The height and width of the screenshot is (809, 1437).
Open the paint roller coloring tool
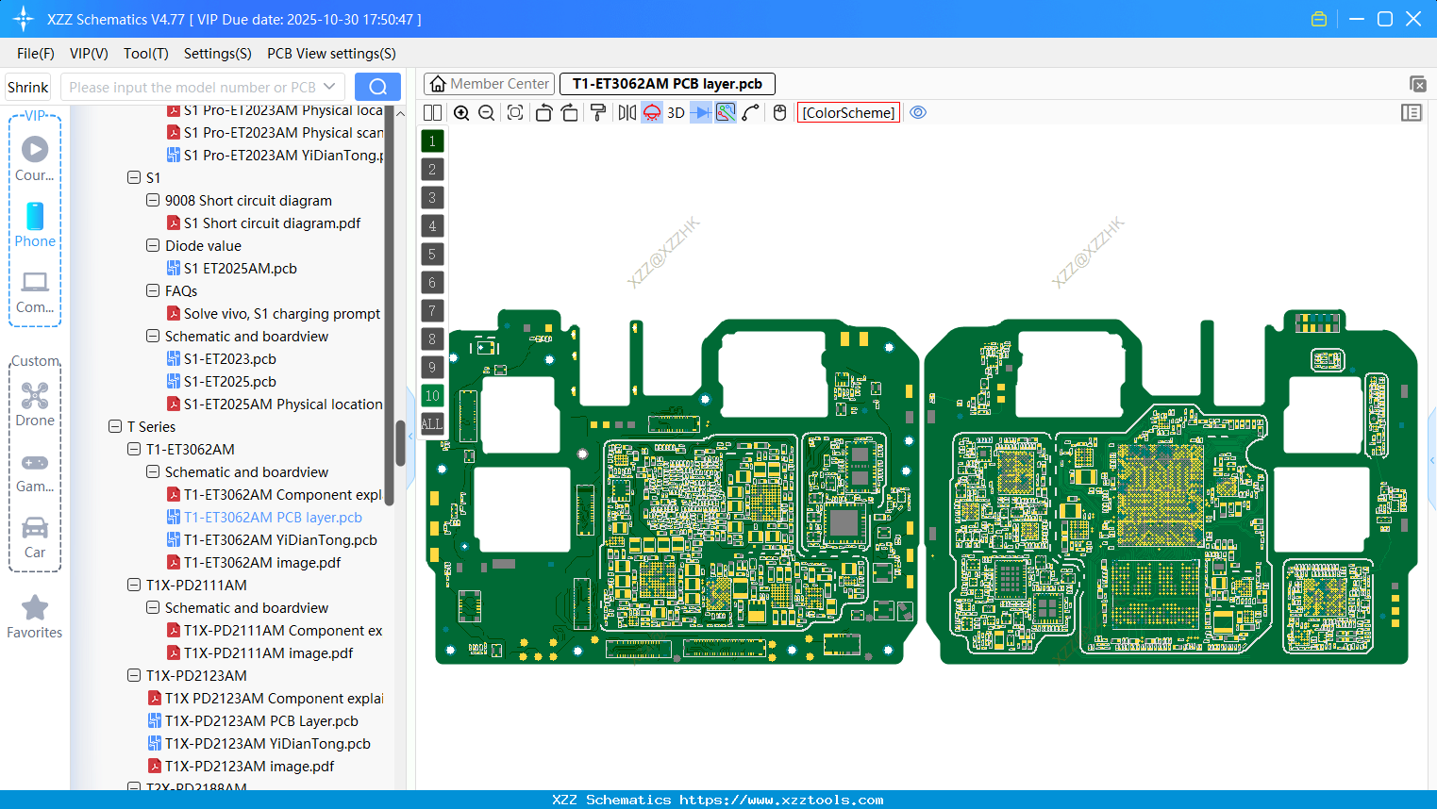(x=598, y=112)
